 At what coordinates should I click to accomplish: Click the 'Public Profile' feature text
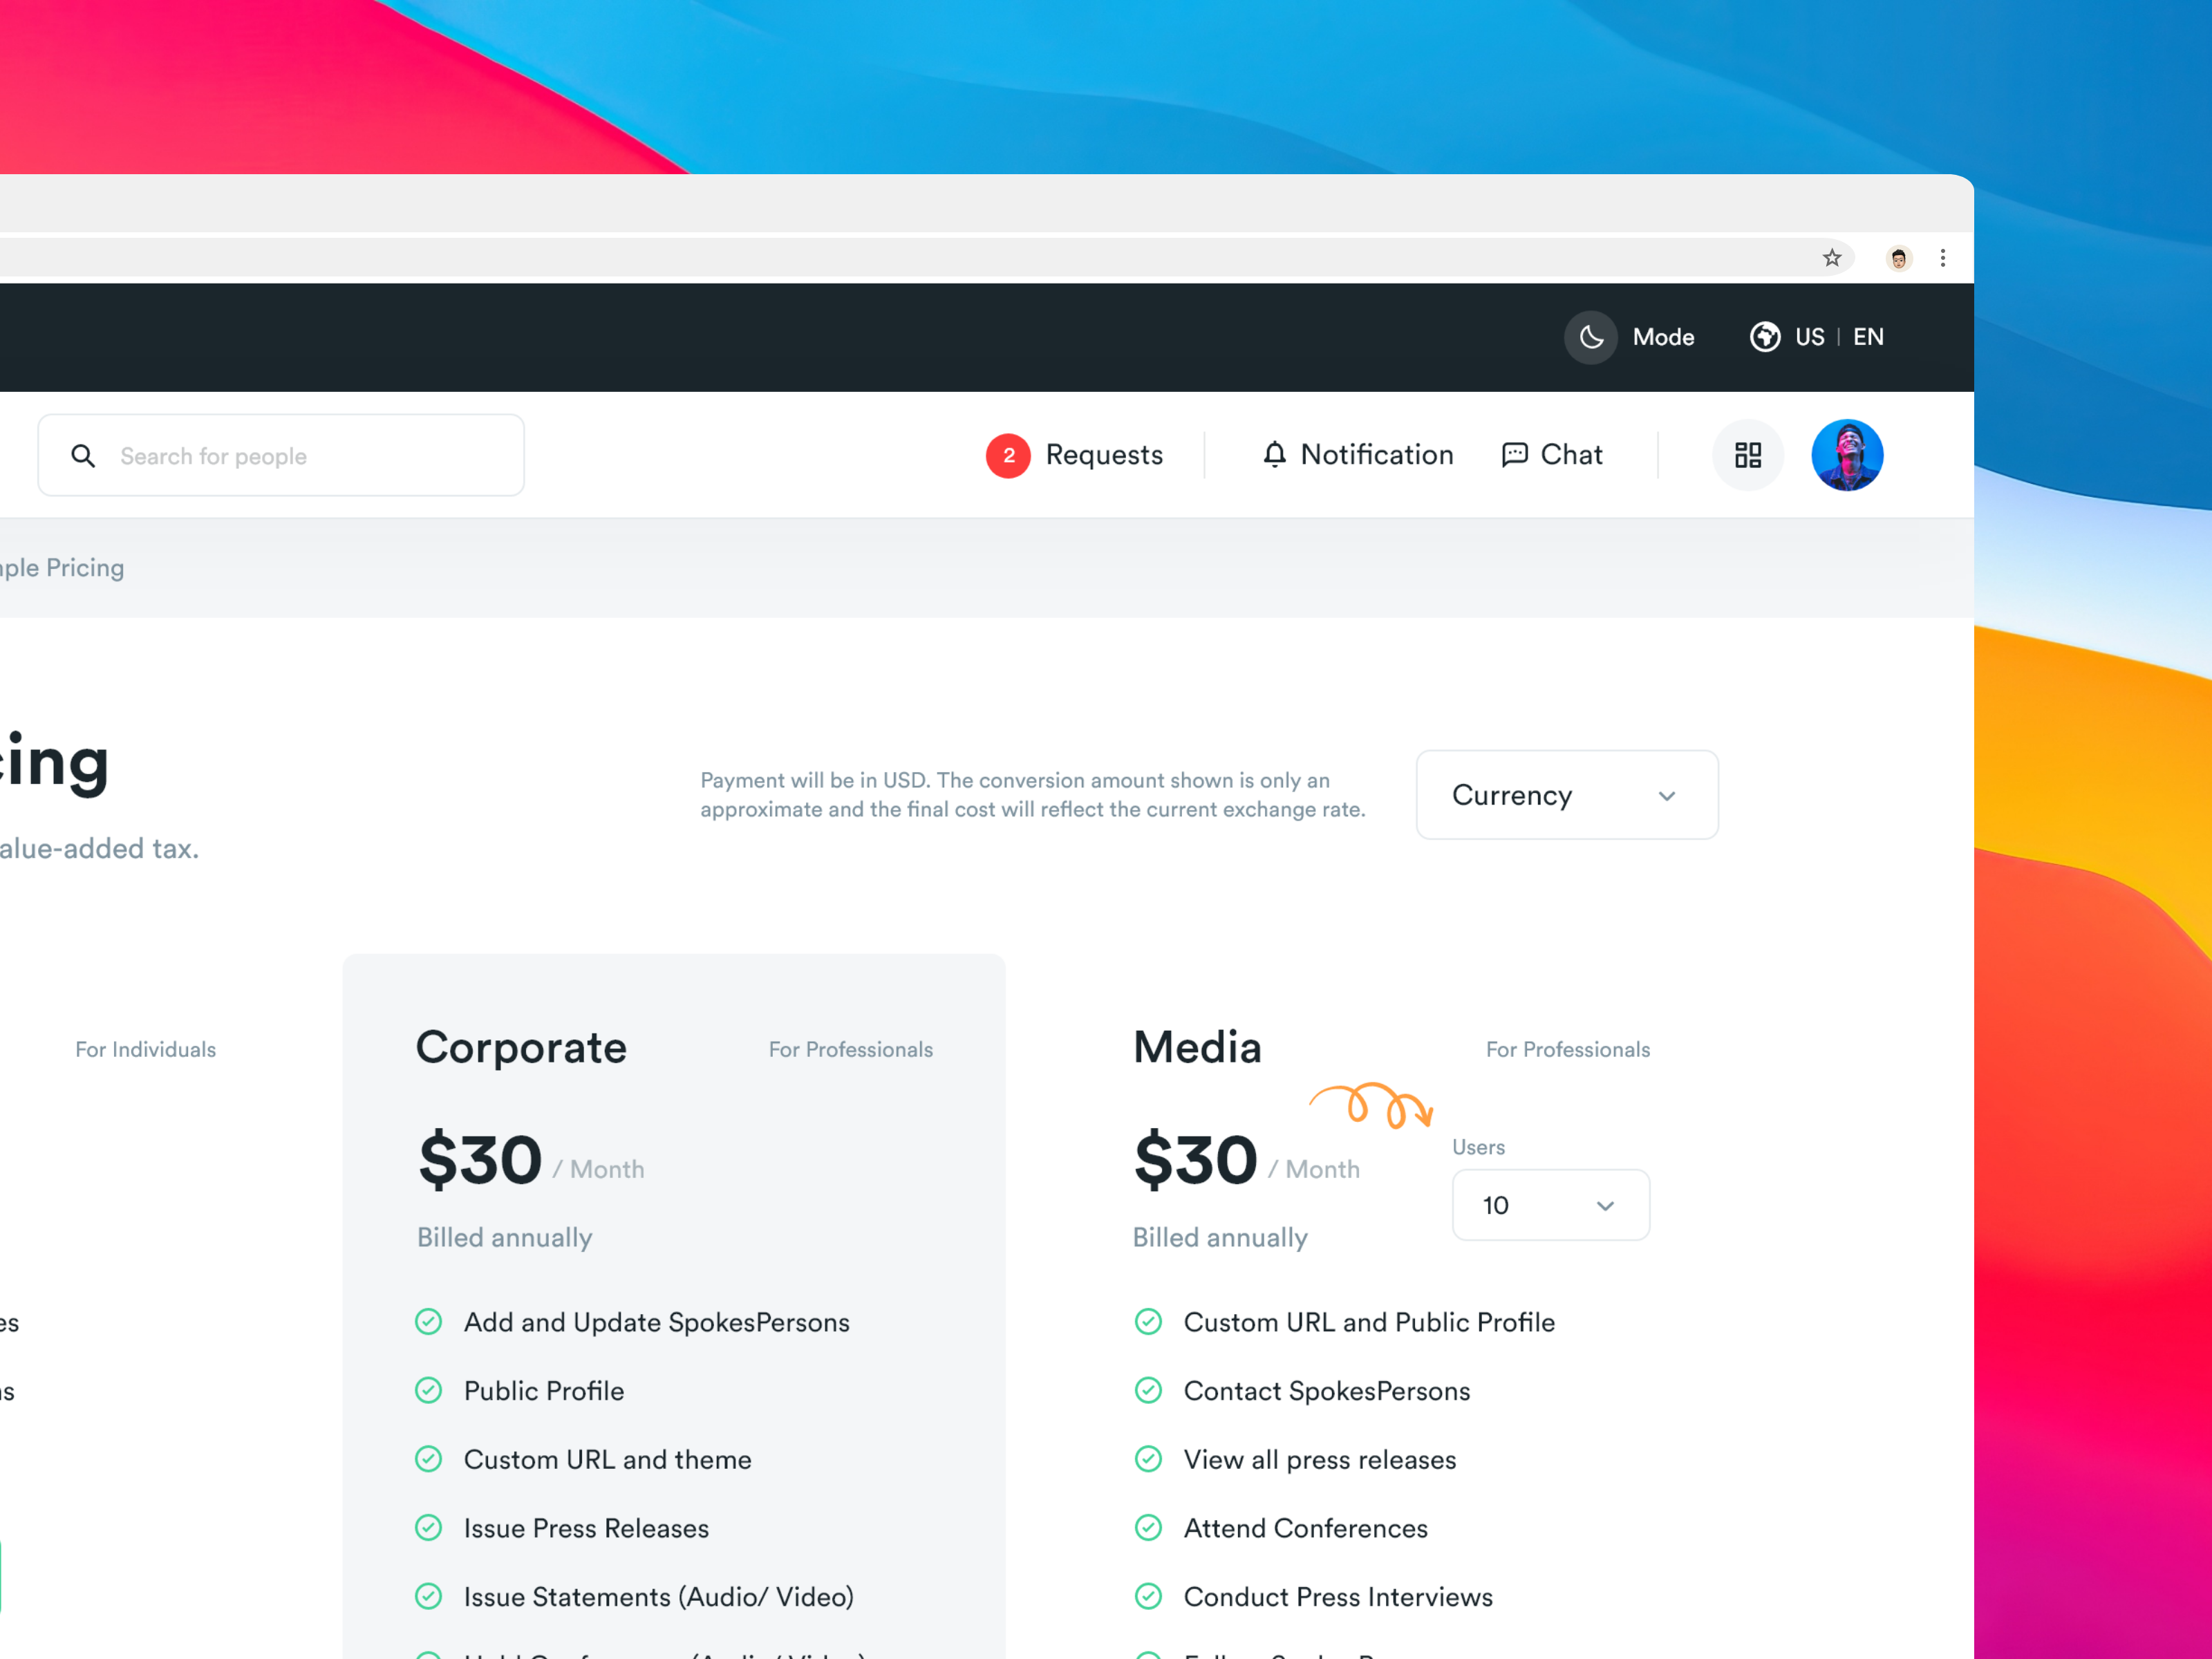(x=543, y=1391)
